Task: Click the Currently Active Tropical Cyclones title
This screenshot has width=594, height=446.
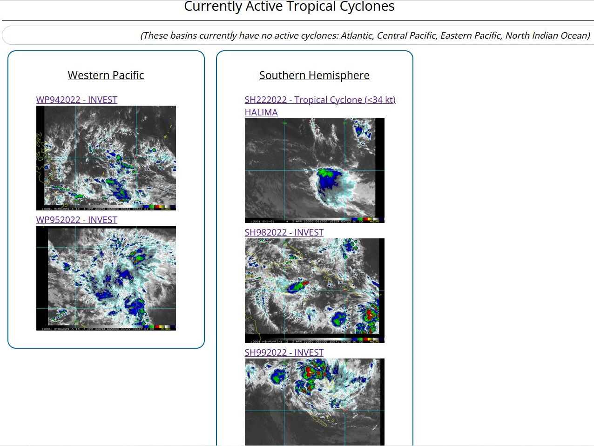Action: pos(289,7)
